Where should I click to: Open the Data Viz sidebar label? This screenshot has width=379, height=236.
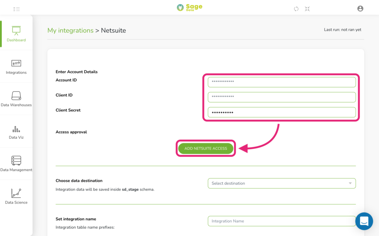[16, 137]
